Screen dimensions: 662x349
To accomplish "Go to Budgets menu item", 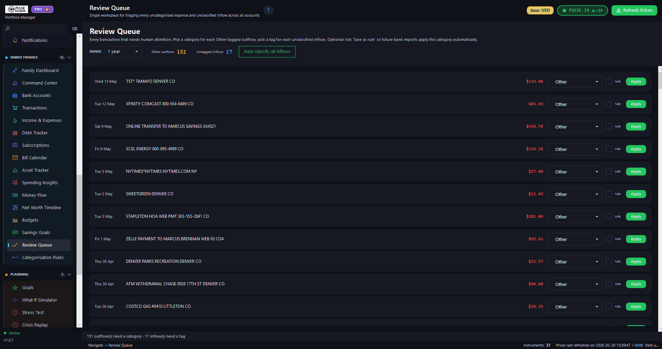I will [x=38, y=220].
